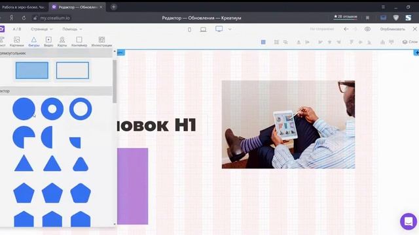
Task: Select the man with tablet photo
Action: point(288,125)
